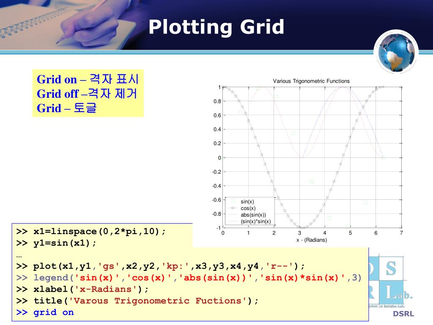Click the star marker in the cos(x) legend entry
Viewport: 433px width, 325px height.
(x=233, y=208)
